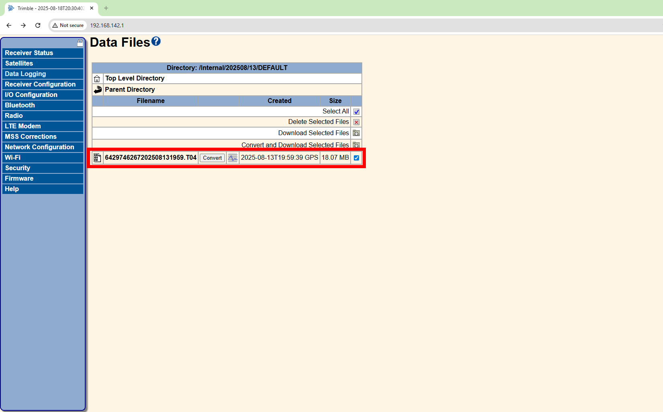Open a new browser tab
Viewport: 663px width, 412px height.
tap(106, 8)
